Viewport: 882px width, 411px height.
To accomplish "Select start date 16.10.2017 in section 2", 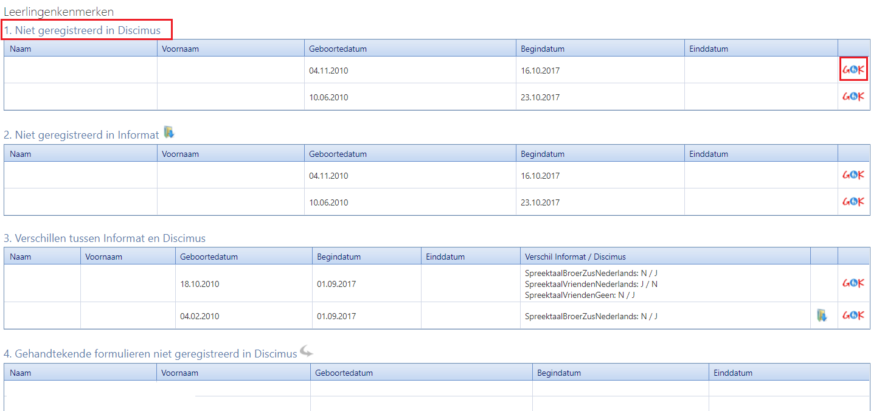I will (540, 176).
